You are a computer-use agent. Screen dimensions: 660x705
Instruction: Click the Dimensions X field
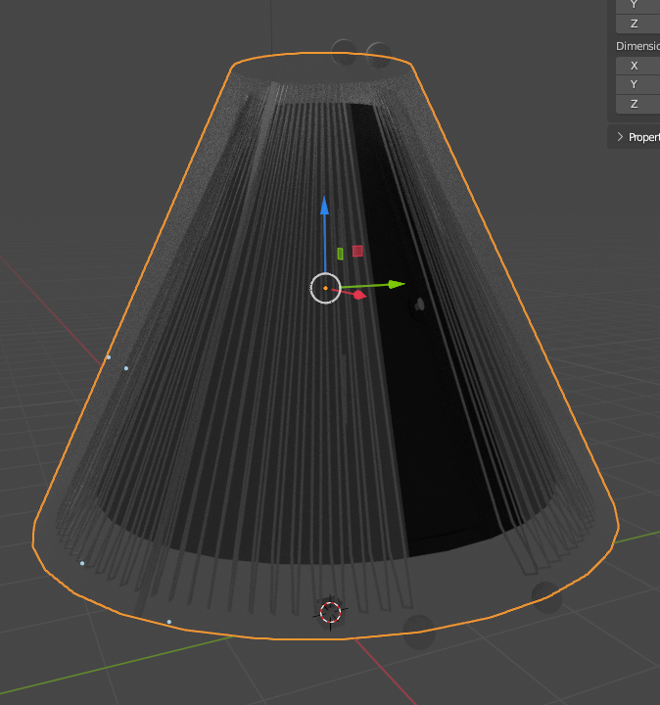point(637,66)
